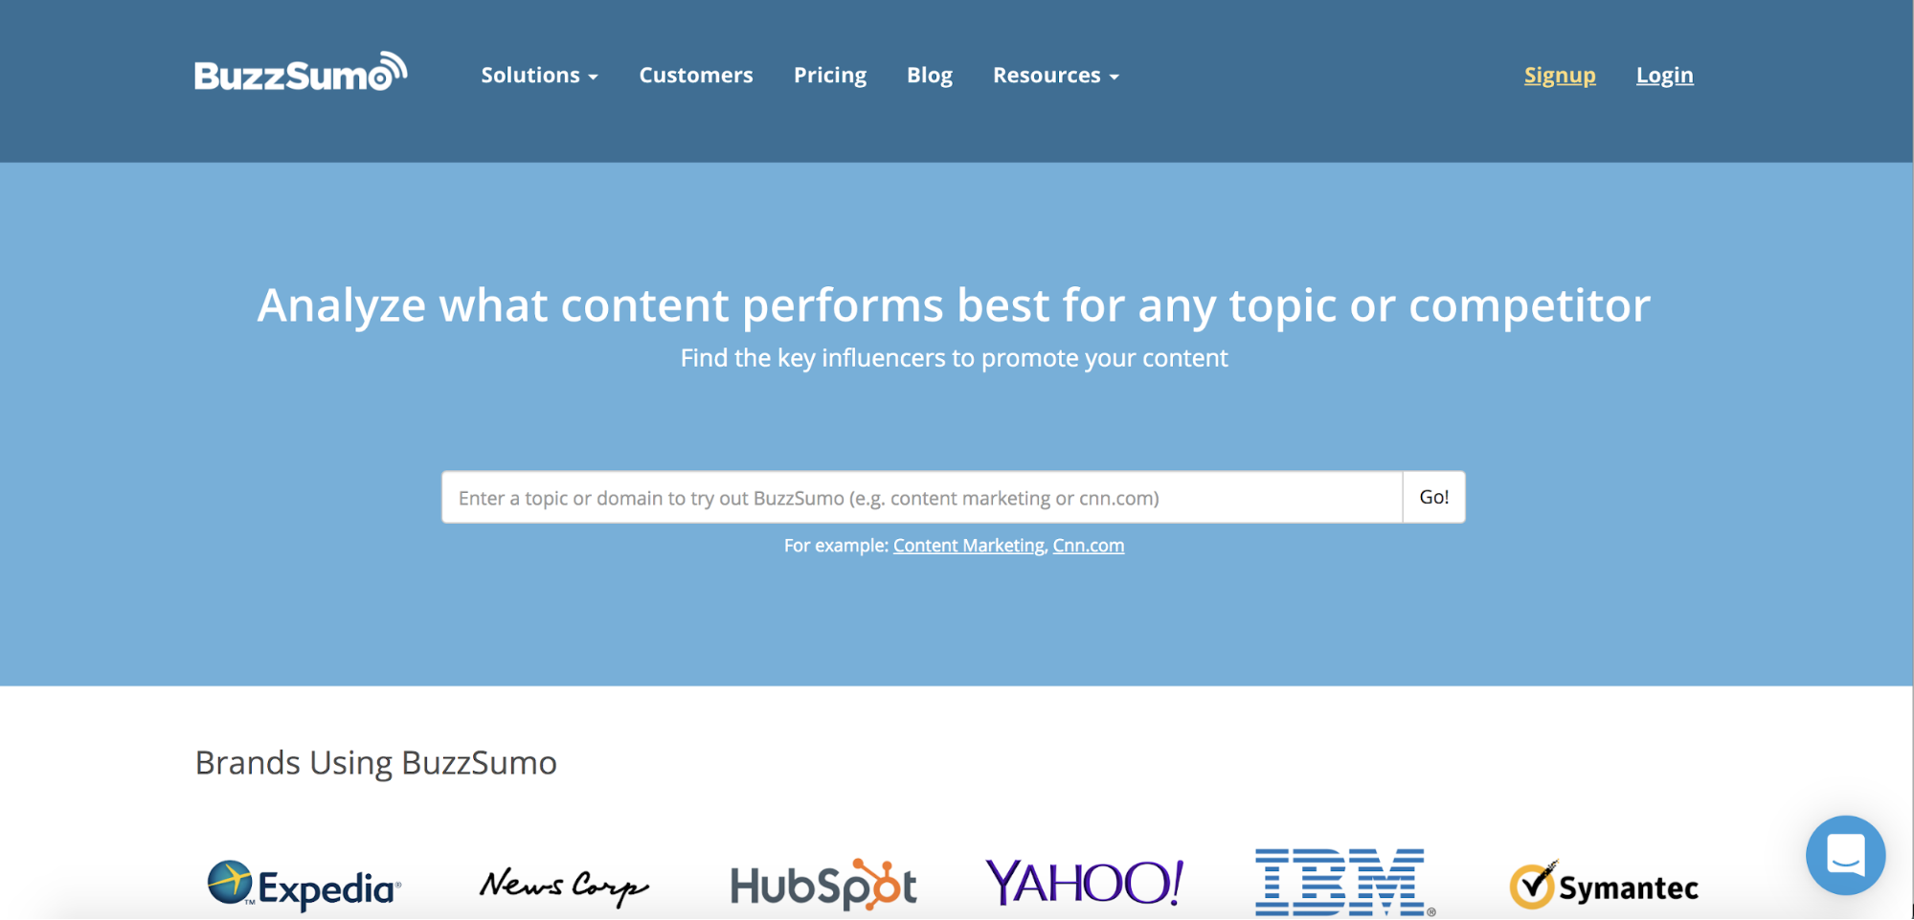This screenshot has height=920, width=1914.
Task: Go to the Pricing page
Action: [830, 75]
